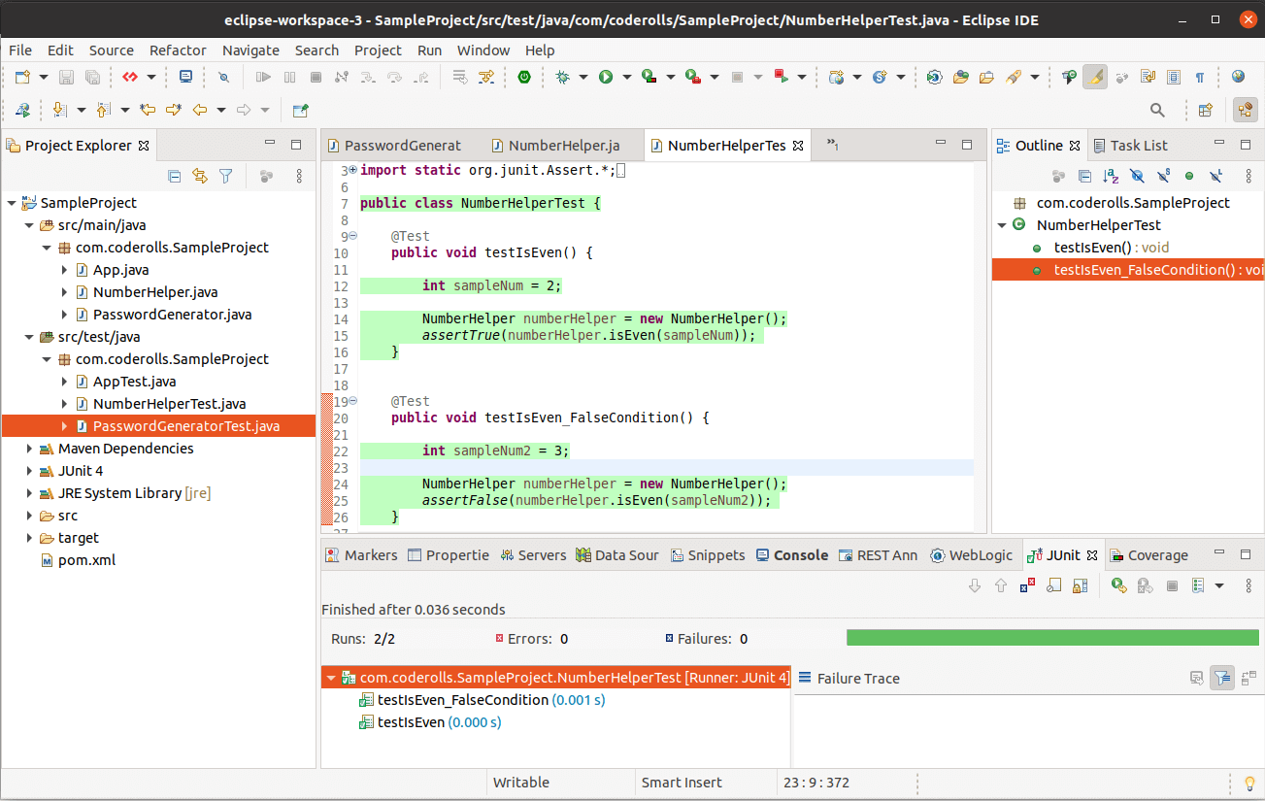The height and width of the screenshot is (801, 1265).
Task: Click line number 12 in the editor ruler
Action: point(341,284)
